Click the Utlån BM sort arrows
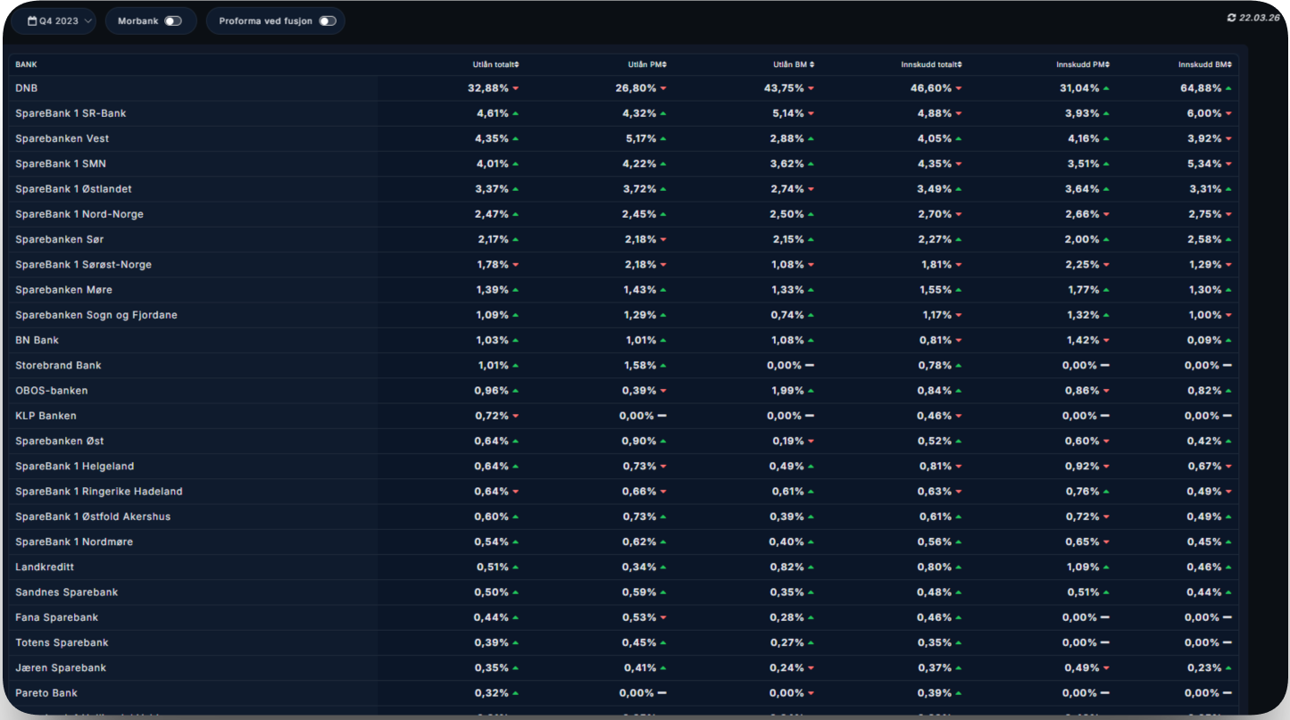Viewport: 1290px width, 720px height. pos(811,64)
